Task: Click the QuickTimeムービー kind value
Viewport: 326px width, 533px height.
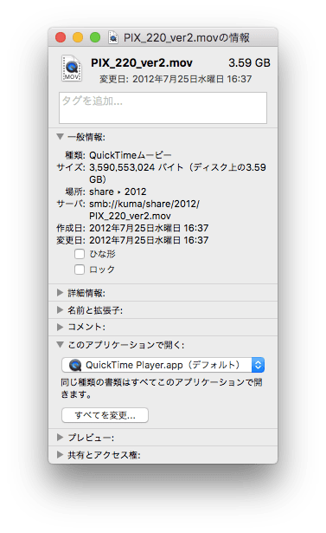Action: click(x=131, y=155)
